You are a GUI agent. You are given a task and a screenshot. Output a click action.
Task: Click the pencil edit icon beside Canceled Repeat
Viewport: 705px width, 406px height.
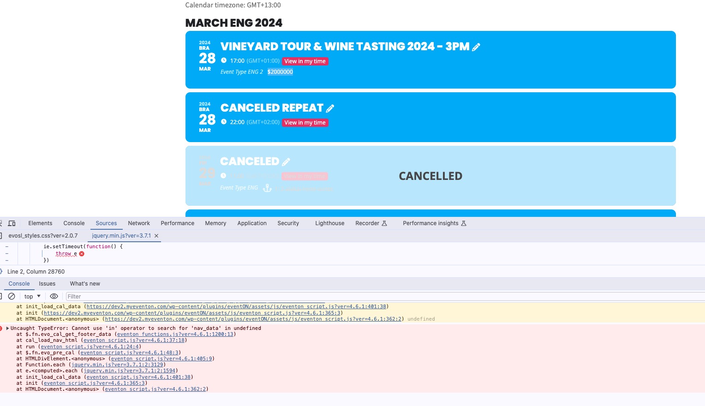[x=330, y=108]
